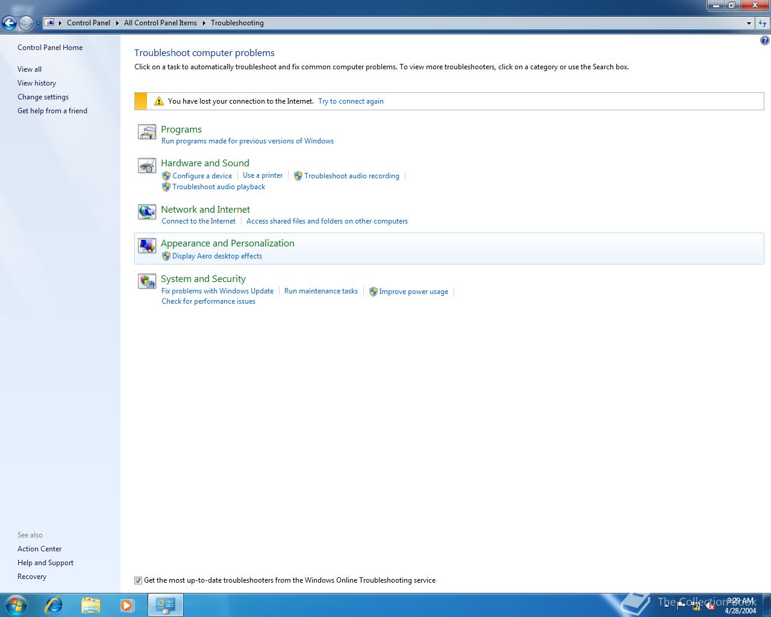Screen dimensions: 771x617
Task: Click Run maintenance tasks
Action: tap(321, 291)
